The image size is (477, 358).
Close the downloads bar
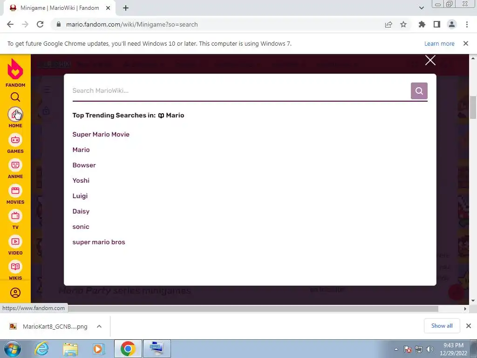pos(469,326)
